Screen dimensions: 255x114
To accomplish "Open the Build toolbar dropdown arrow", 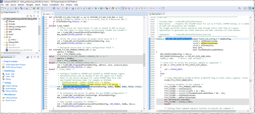I will pos(24,8).
